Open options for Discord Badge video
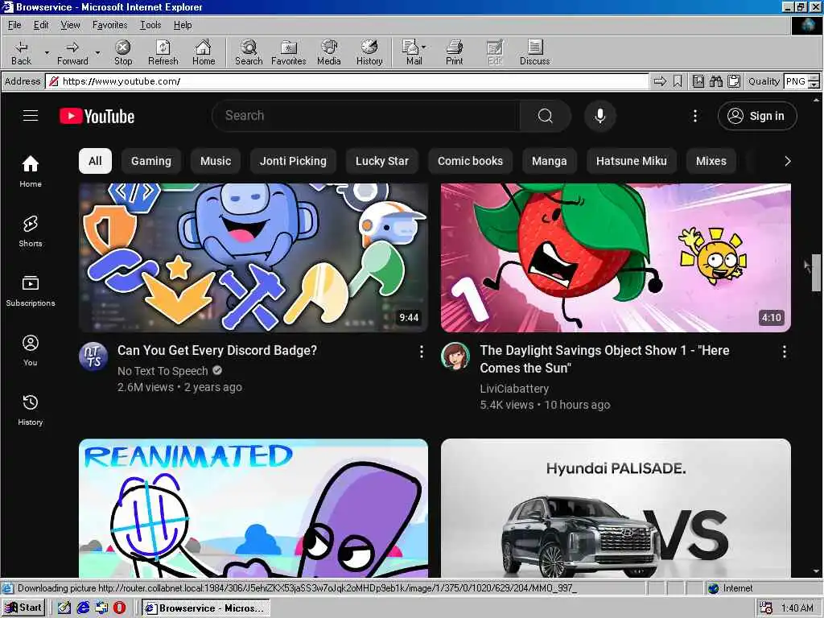The width and height of the screenshot is (824, 618). [x=421, y=352]
